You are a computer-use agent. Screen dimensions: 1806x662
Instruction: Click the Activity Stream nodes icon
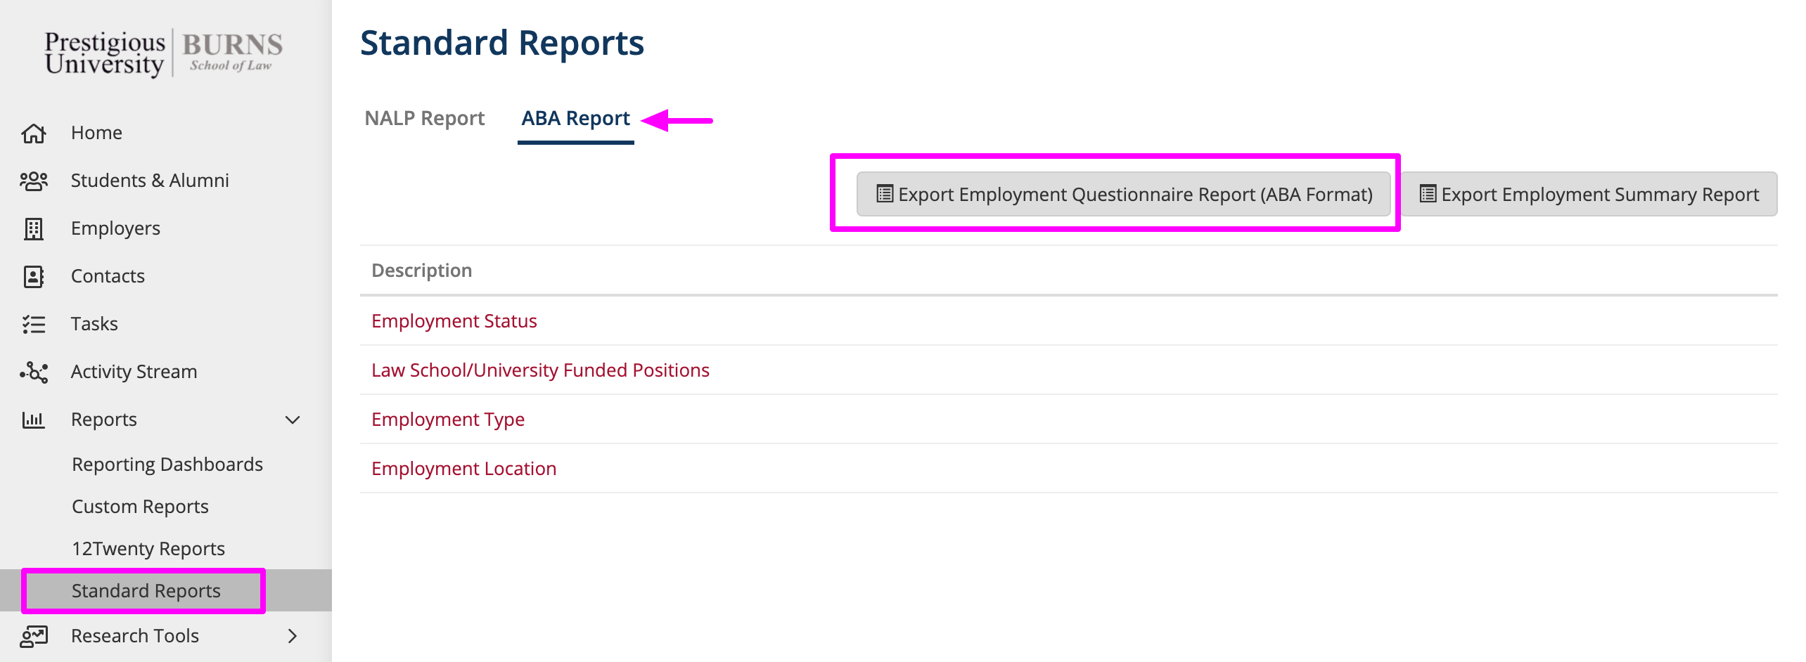coord(34,372)
